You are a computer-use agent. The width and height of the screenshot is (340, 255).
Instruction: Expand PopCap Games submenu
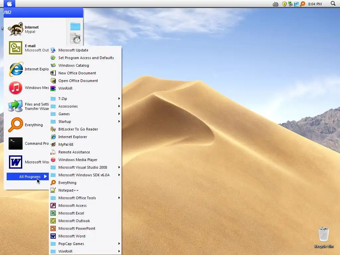coord(85,244)
